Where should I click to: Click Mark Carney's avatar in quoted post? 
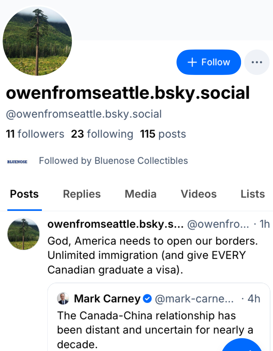(63, 298)
